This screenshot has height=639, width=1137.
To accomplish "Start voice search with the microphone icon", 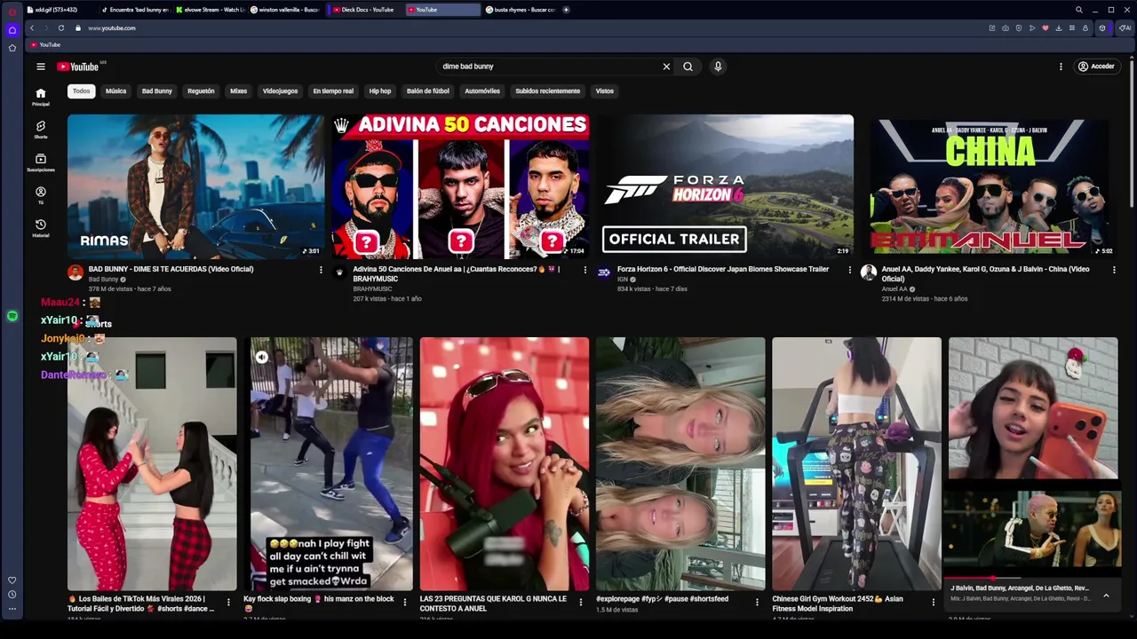I will [x=718, y=67].
